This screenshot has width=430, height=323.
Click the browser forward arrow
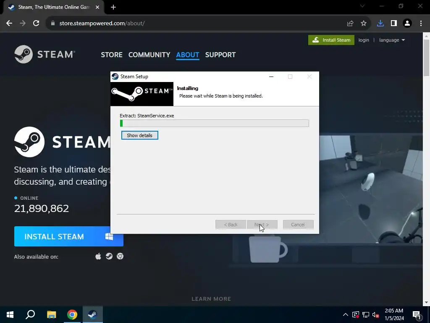click(23, 24)
